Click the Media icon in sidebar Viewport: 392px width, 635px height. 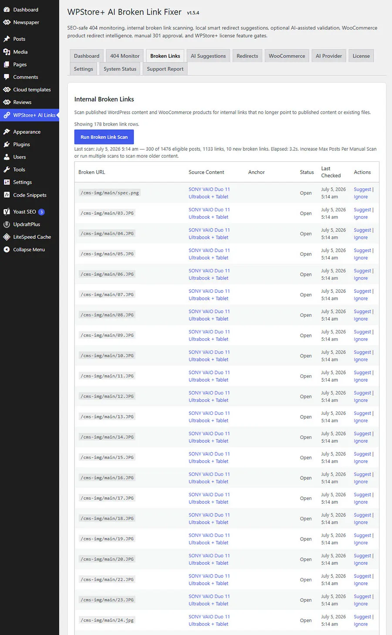pyautogui.click(x=7, y=51)
